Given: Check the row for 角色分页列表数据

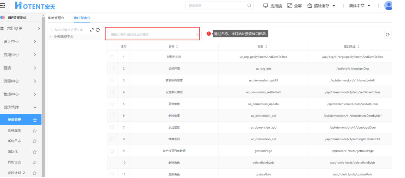Looking at the screenshot, I should pos(112,151).
